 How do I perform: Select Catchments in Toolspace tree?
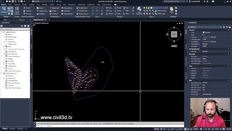click(12, 52)
